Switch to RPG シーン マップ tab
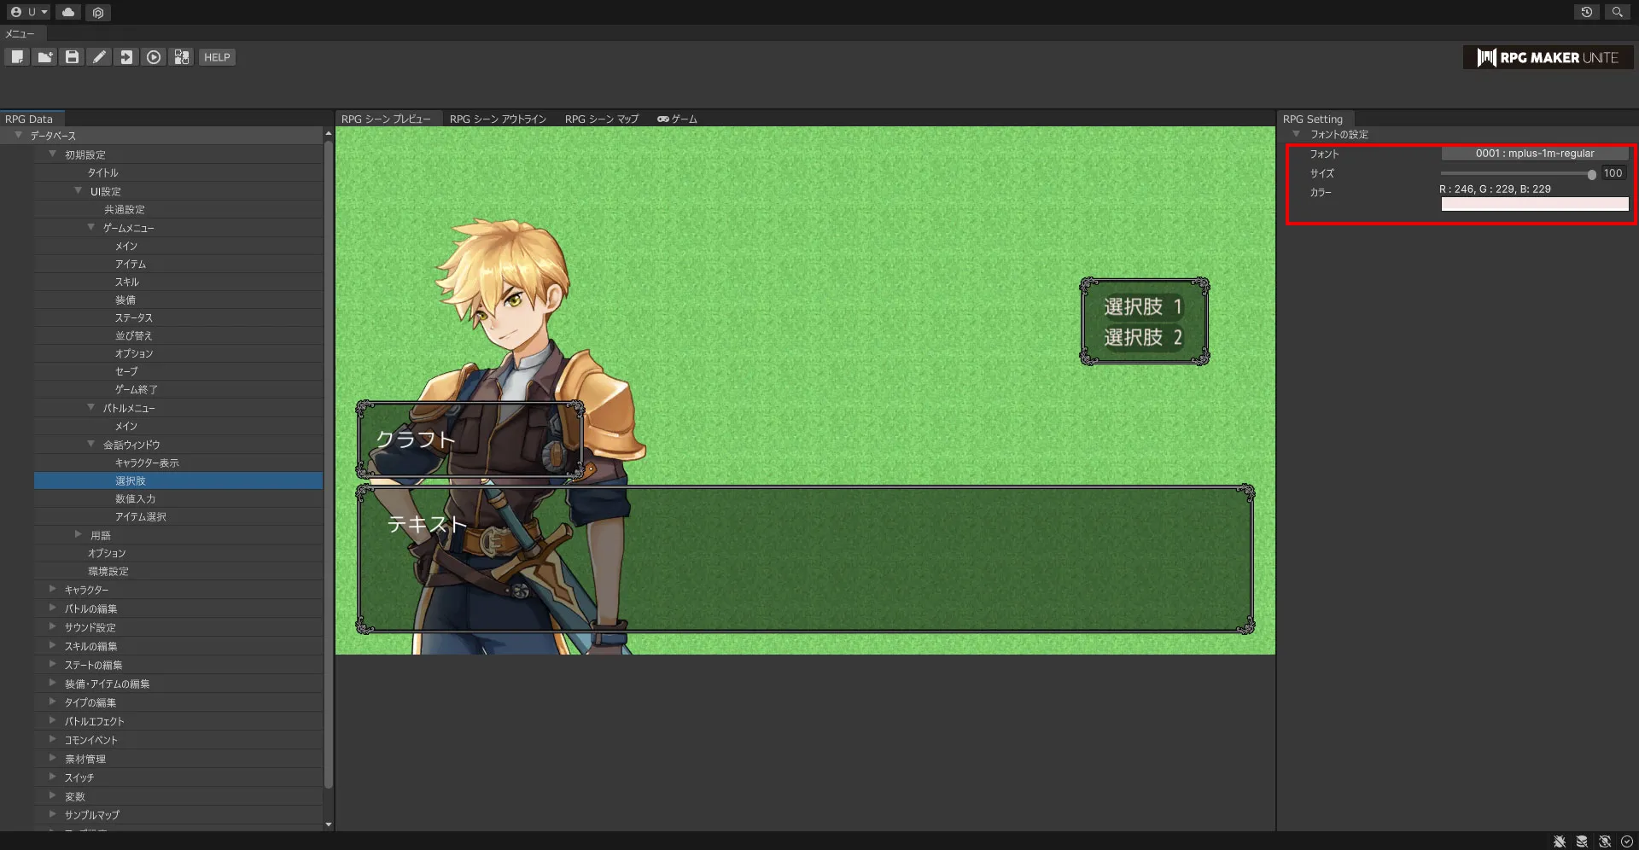The height and width of the screenshot is (850, 1639). 601,119
